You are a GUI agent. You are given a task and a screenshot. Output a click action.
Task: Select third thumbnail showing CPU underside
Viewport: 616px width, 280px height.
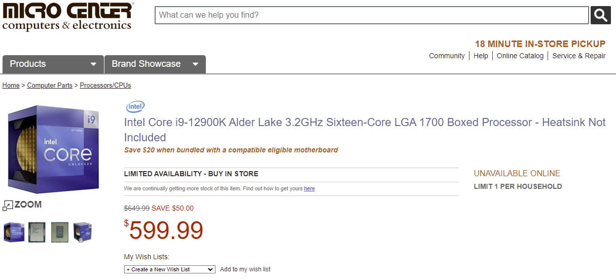[60, 232]
